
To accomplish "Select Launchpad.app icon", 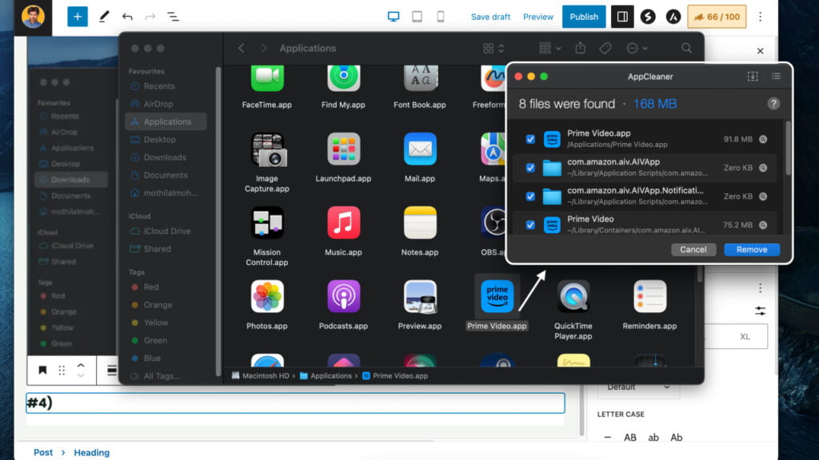I will [x=343, y=149].
